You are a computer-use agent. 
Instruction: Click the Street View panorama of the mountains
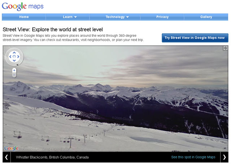click(x=115, y=98)
